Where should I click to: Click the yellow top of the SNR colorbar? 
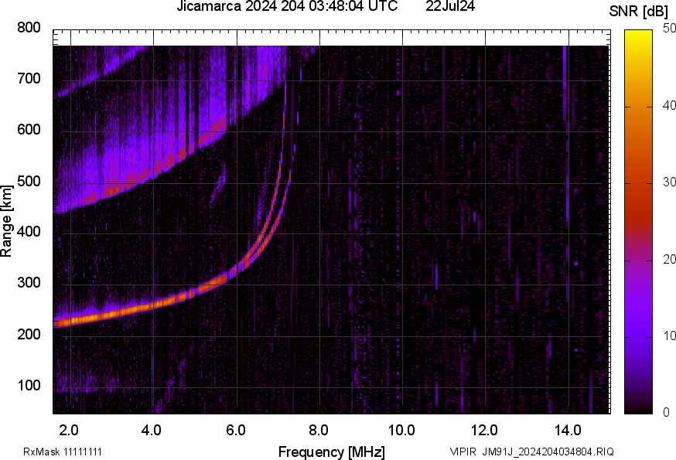point(639,36)
